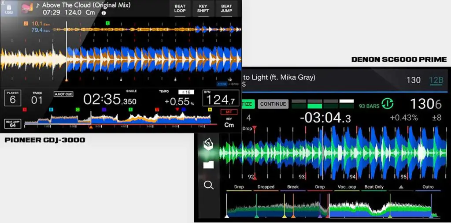The height and width of the screenshot is (223, 451).
Task: Select the red memory cue triangle marker
Action: pos(177,110)
